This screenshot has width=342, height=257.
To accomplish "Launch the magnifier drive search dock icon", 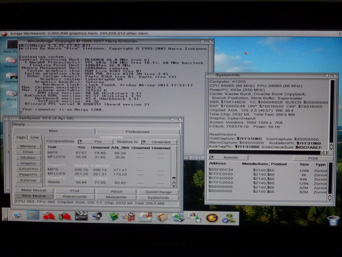I will [x=16, y=215].
